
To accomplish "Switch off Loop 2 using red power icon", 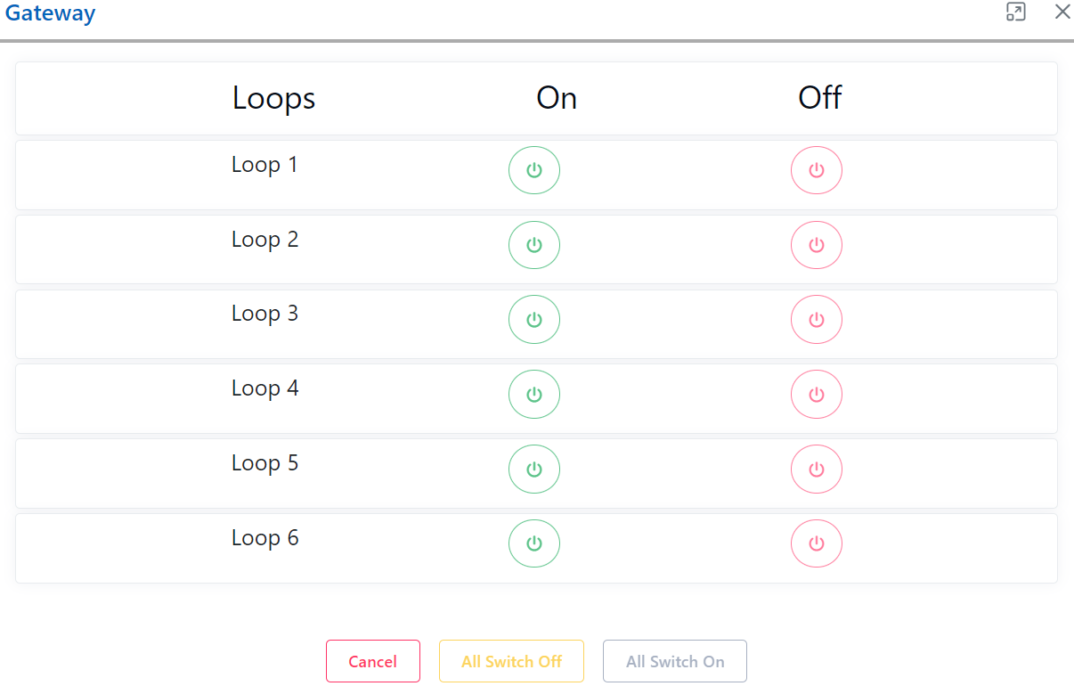I will point(817,244).
